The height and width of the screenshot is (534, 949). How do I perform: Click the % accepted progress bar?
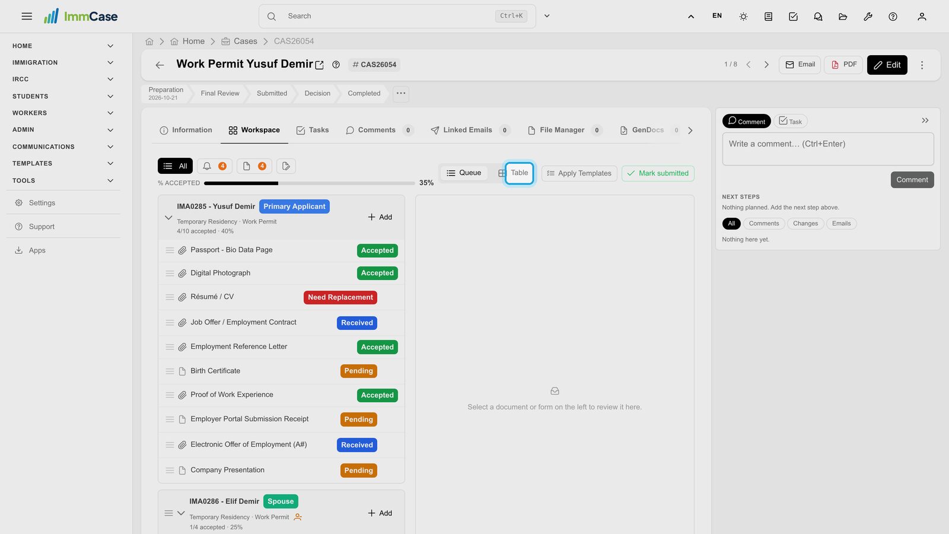click(x=309, y=183)
